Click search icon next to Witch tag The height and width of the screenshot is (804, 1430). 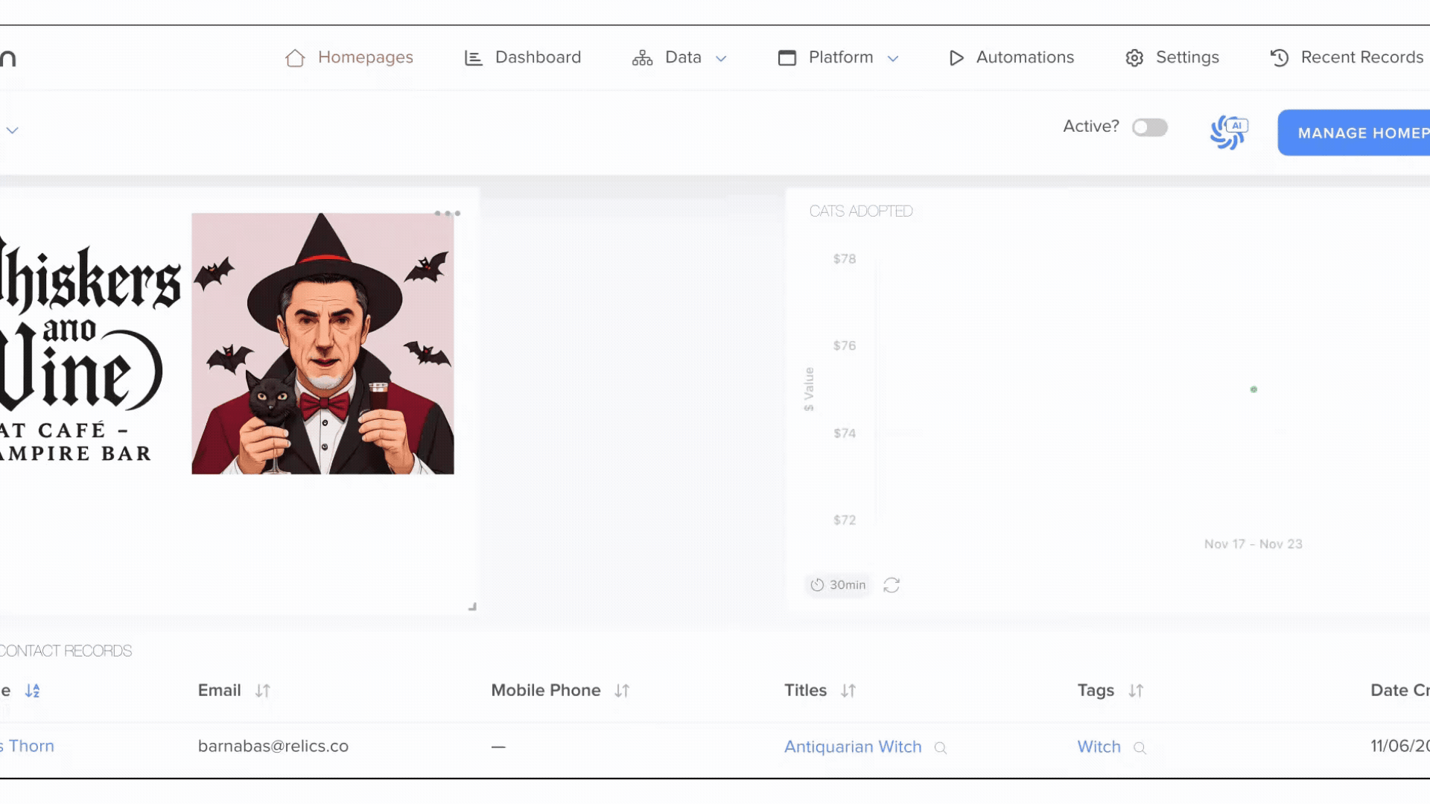[1140, 748]
